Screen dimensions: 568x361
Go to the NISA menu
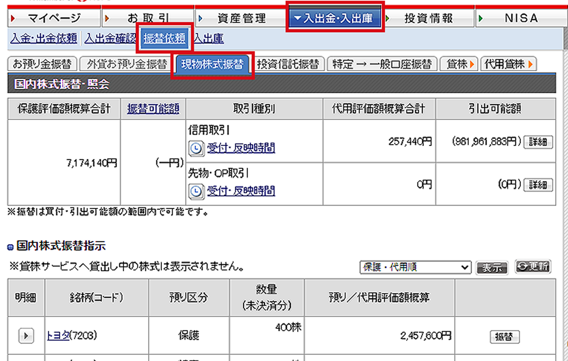(x=521, y=18)
